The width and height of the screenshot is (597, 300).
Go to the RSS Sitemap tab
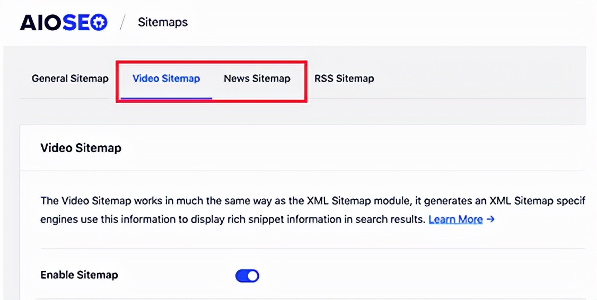click(344, 78)
